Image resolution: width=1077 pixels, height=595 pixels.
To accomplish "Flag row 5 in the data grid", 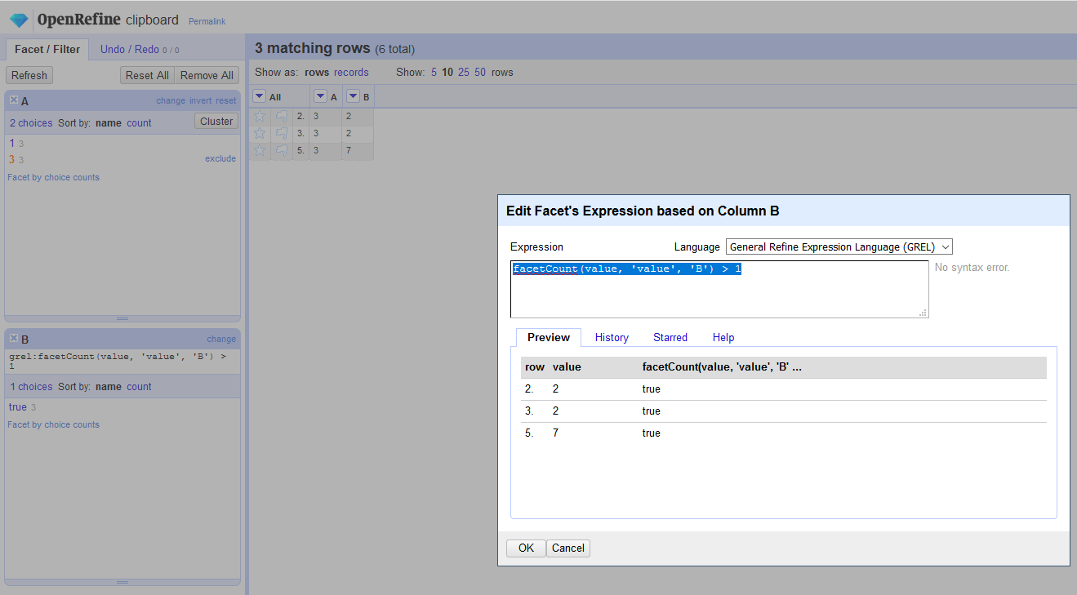I will 282,150.
